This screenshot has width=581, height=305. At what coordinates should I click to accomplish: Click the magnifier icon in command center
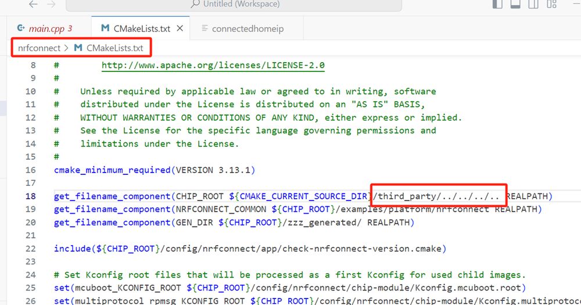195,4
